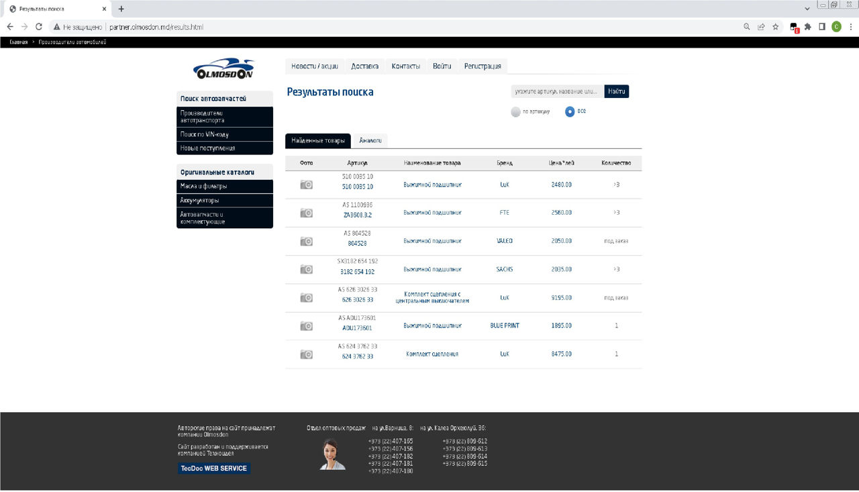The image size is (859, 492).
Task: Click the browser forward arrow
Action: point(24,27)
